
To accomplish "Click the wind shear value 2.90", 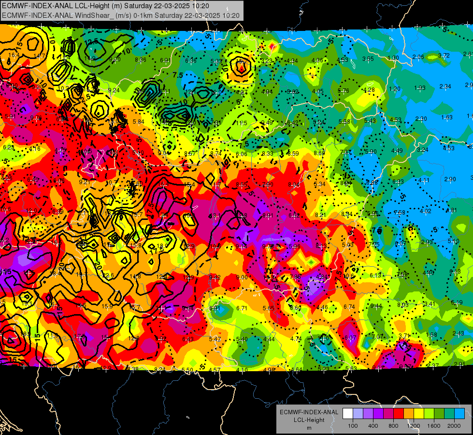I will tap(450, 179).
